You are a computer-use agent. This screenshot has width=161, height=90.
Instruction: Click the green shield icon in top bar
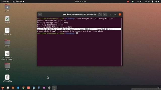133,1
